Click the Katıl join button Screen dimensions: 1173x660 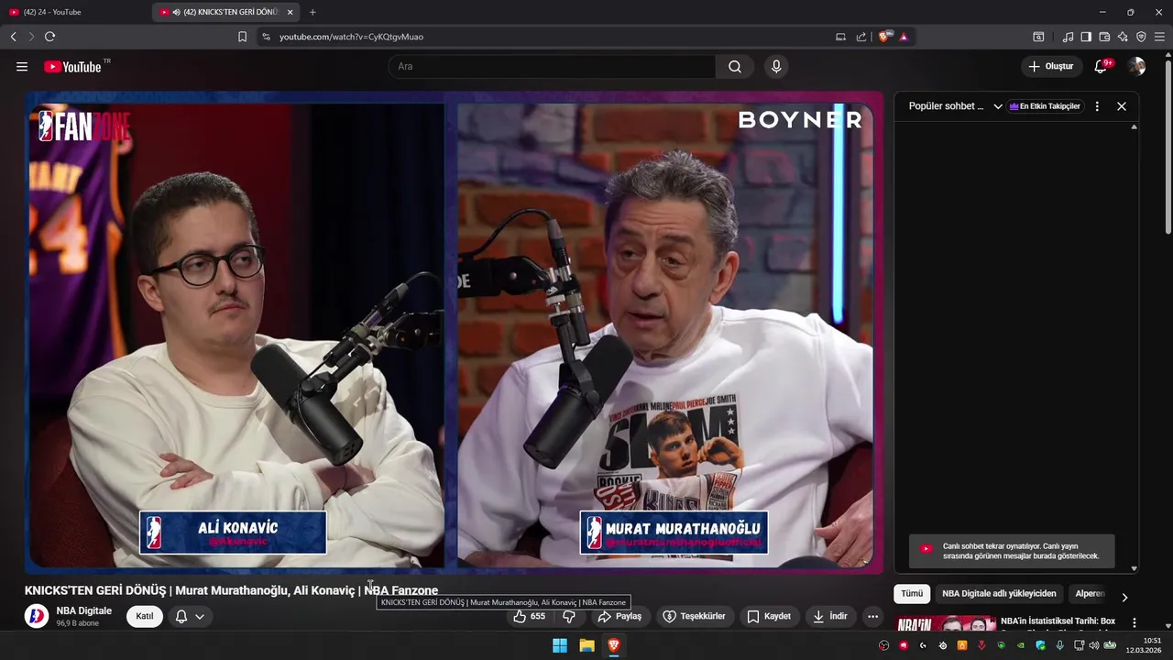pos(145,616)
